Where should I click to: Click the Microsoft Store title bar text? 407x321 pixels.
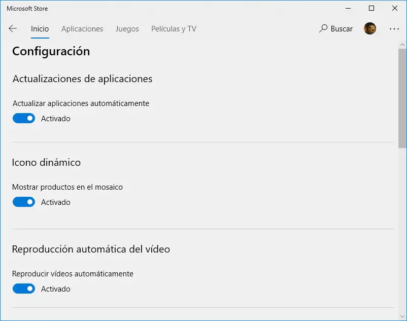point(27,8)
